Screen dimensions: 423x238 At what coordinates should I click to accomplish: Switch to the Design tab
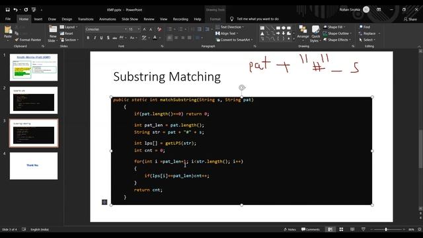(x=67, y=19)
